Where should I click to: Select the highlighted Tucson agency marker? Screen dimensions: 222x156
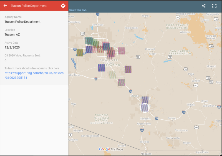(145, 108)
